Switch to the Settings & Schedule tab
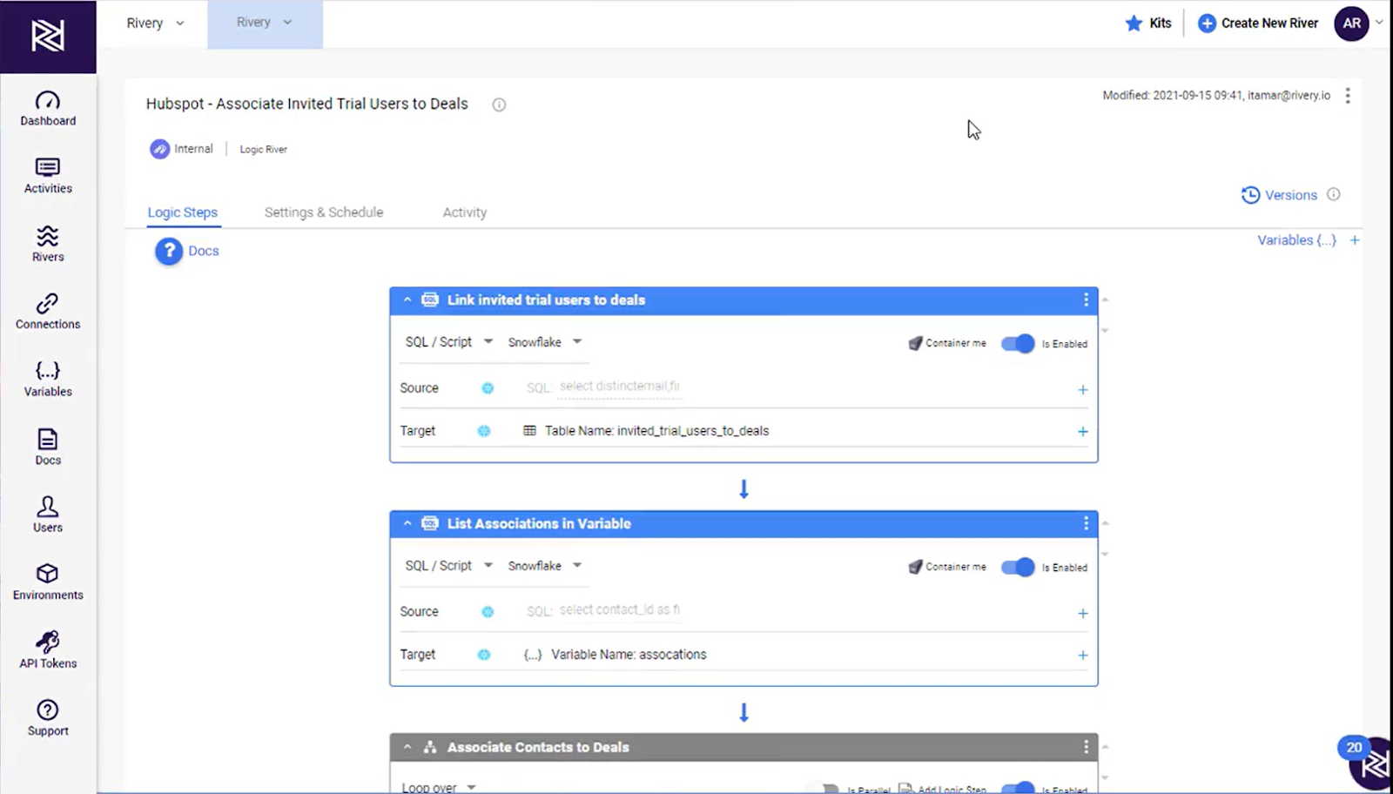The image size is (1393, 794). point(324,212)
